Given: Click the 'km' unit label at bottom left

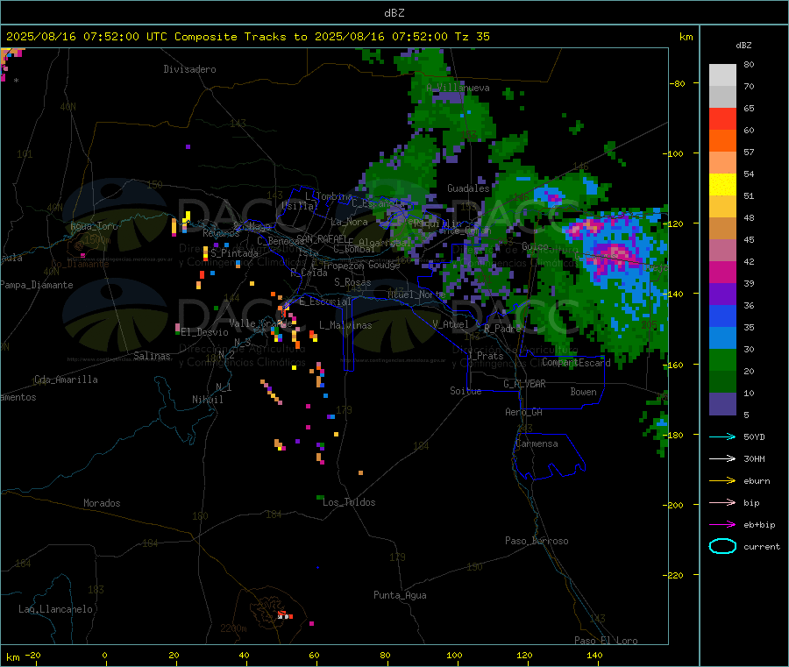Looking at the screenshot, I should pyautogui.click(x=12, y=657).
